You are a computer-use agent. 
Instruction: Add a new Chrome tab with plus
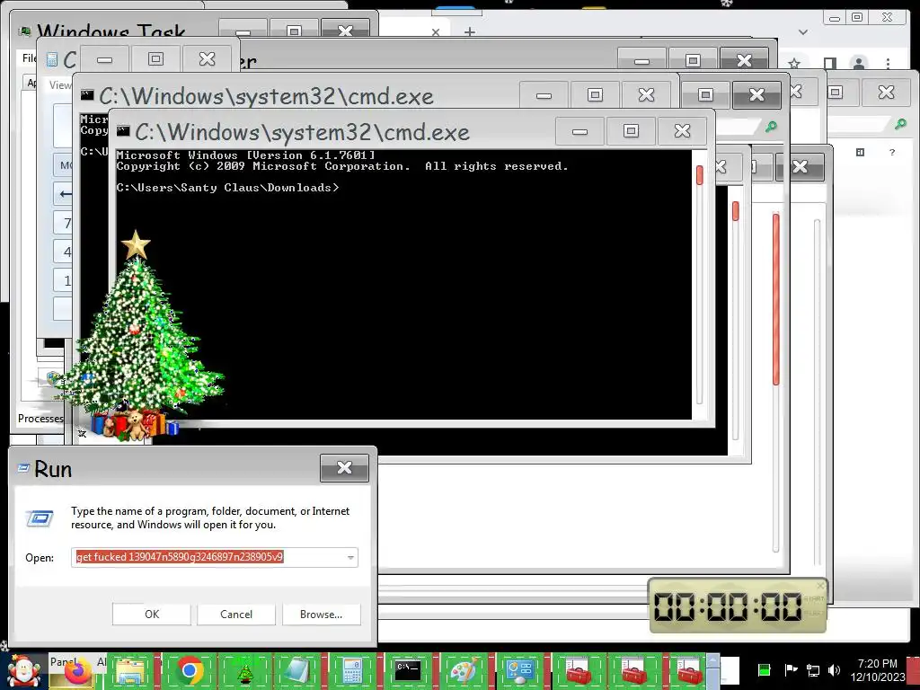[x=469, y=31]
